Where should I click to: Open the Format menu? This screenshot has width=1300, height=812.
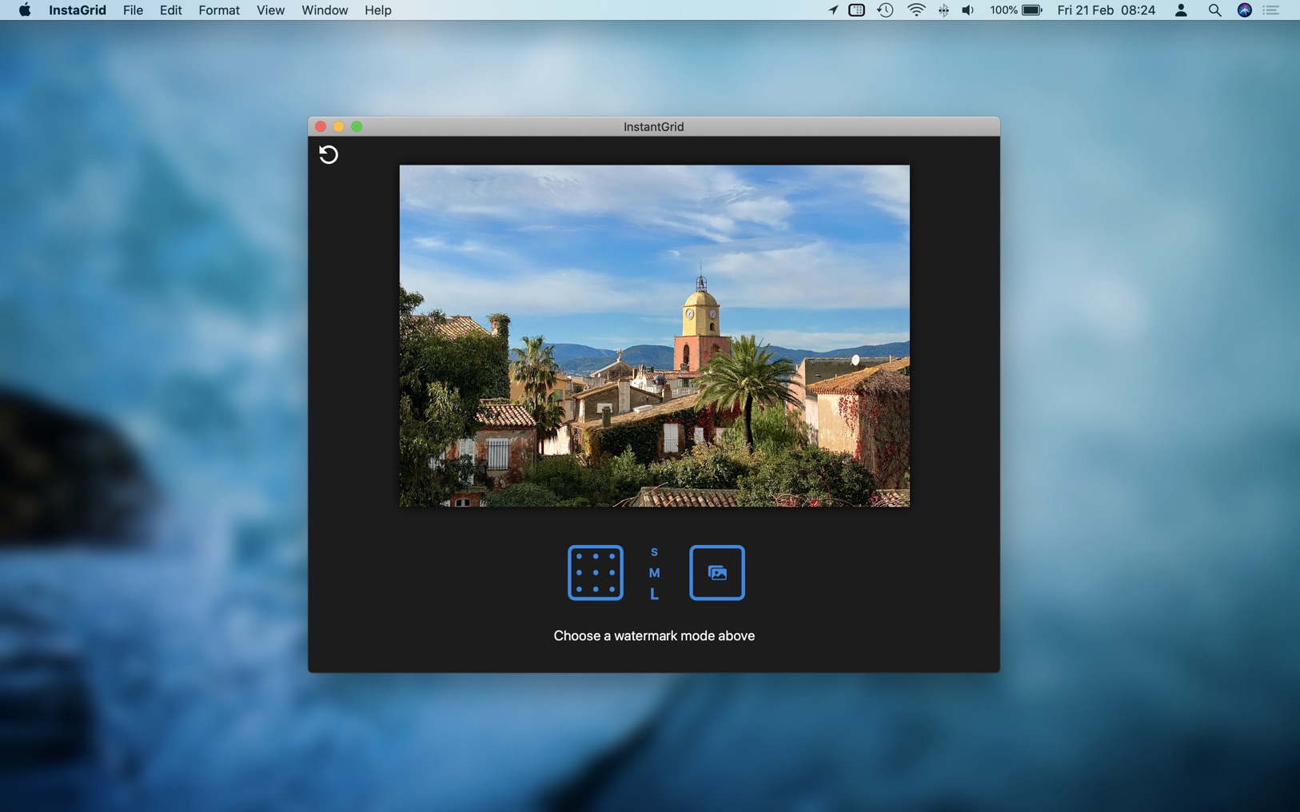218,10
